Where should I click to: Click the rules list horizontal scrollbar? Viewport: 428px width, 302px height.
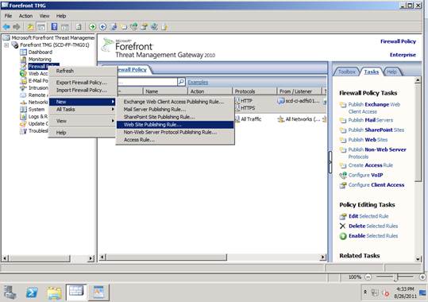[167, 257]
